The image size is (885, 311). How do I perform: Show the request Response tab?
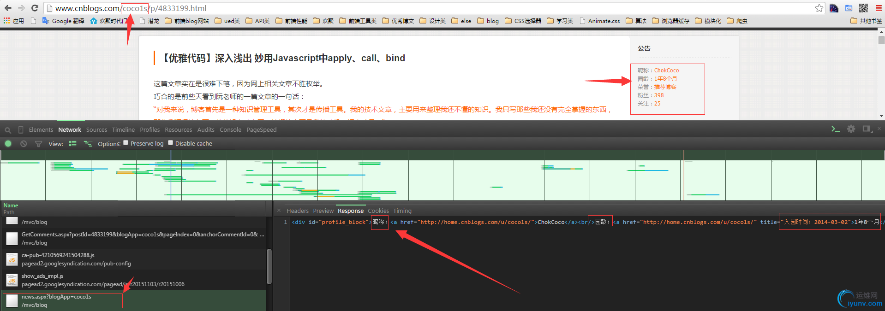351,211
